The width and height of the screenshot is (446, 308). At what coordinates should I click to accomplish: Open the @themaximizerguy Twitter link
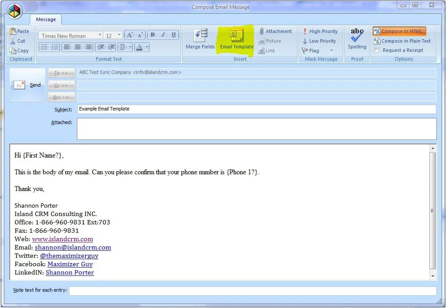pyautogui.click(x=69, y=256)
